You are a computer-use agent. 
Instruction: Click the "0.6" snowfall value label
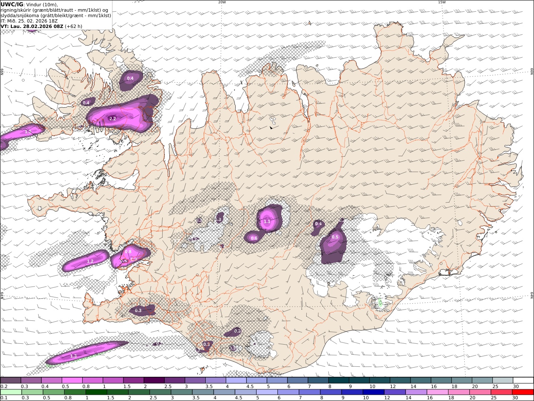[254, 238]
